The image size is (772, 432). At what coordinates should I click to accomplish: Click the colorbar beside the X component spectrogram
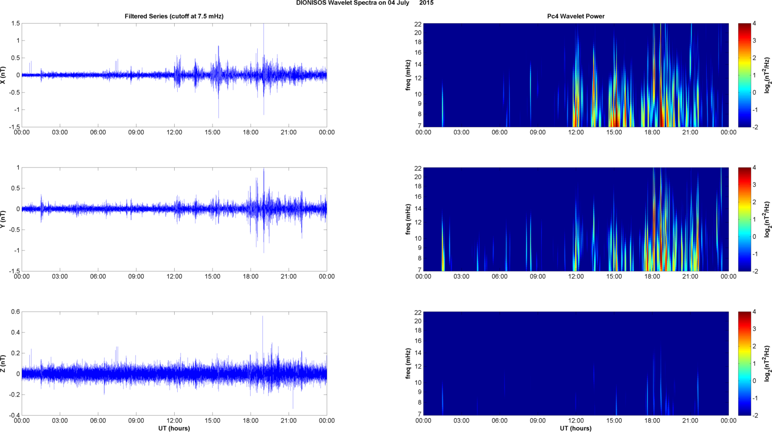(x=745, y=75)
